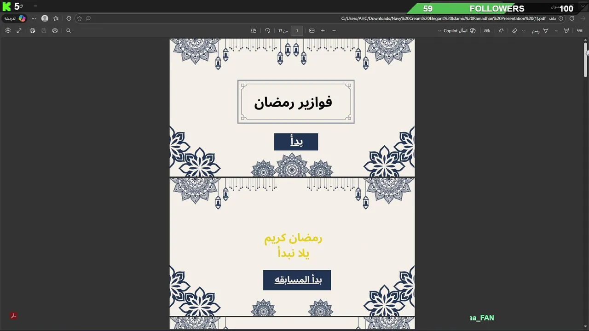This screenshot has height=331, width=589.
Task: Open the translate document tool
Action: pyautogui.click(x=487, y=30)
